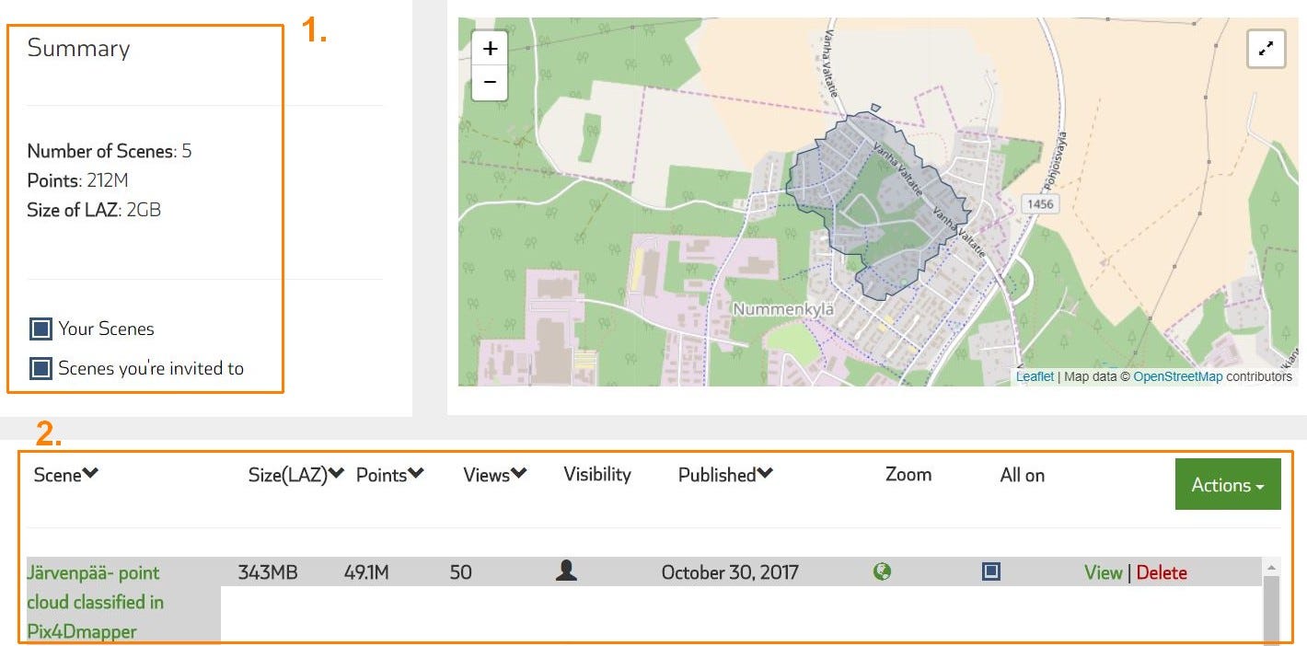Screen dimensions: 1307x646
Task: Sort the list by Scene column arrow
Action: (90, 475)
